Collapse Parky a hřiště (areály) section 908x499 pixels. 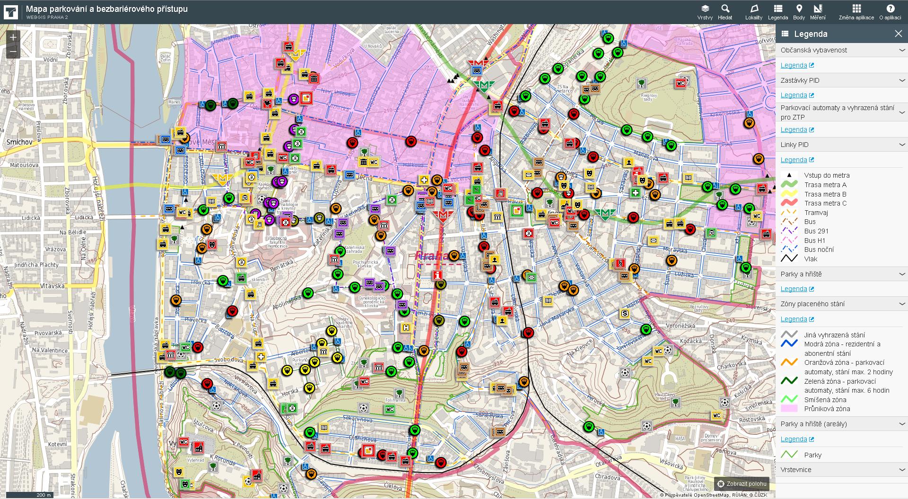(842, 424)
